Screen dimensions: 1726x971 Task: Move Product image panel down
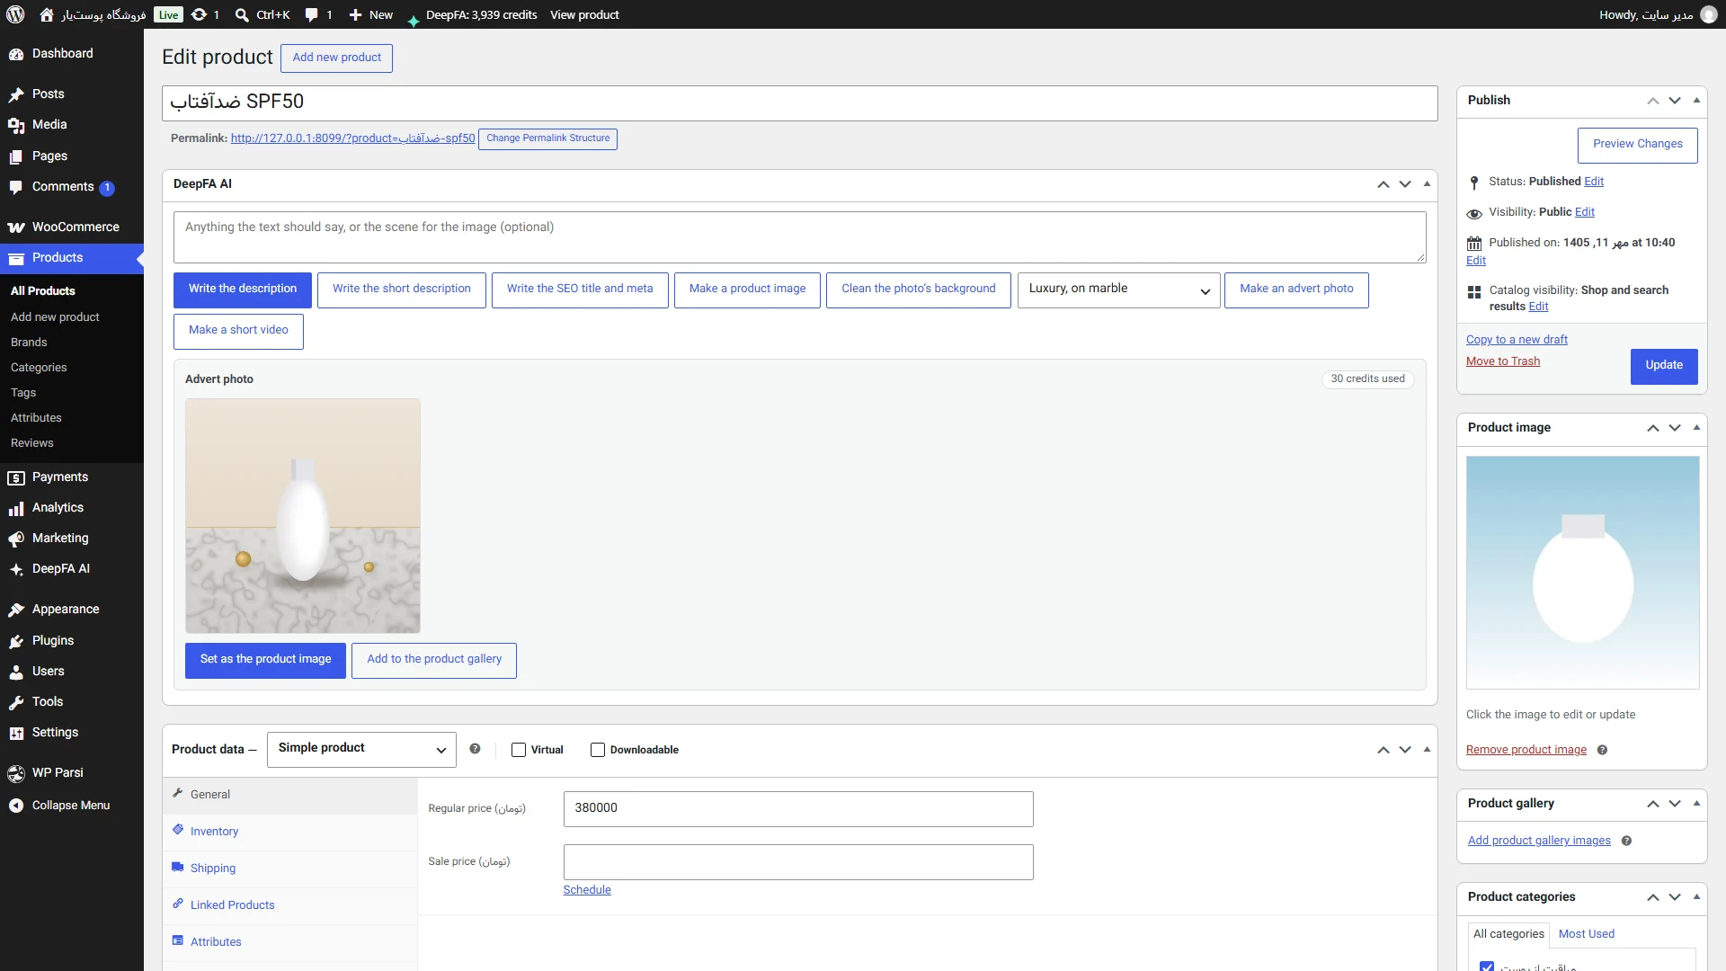[1675, 428]
